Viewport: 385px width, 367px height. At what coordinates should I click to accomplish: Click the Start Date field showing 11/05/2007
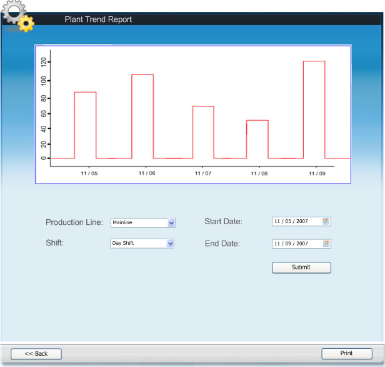(296, 221)
